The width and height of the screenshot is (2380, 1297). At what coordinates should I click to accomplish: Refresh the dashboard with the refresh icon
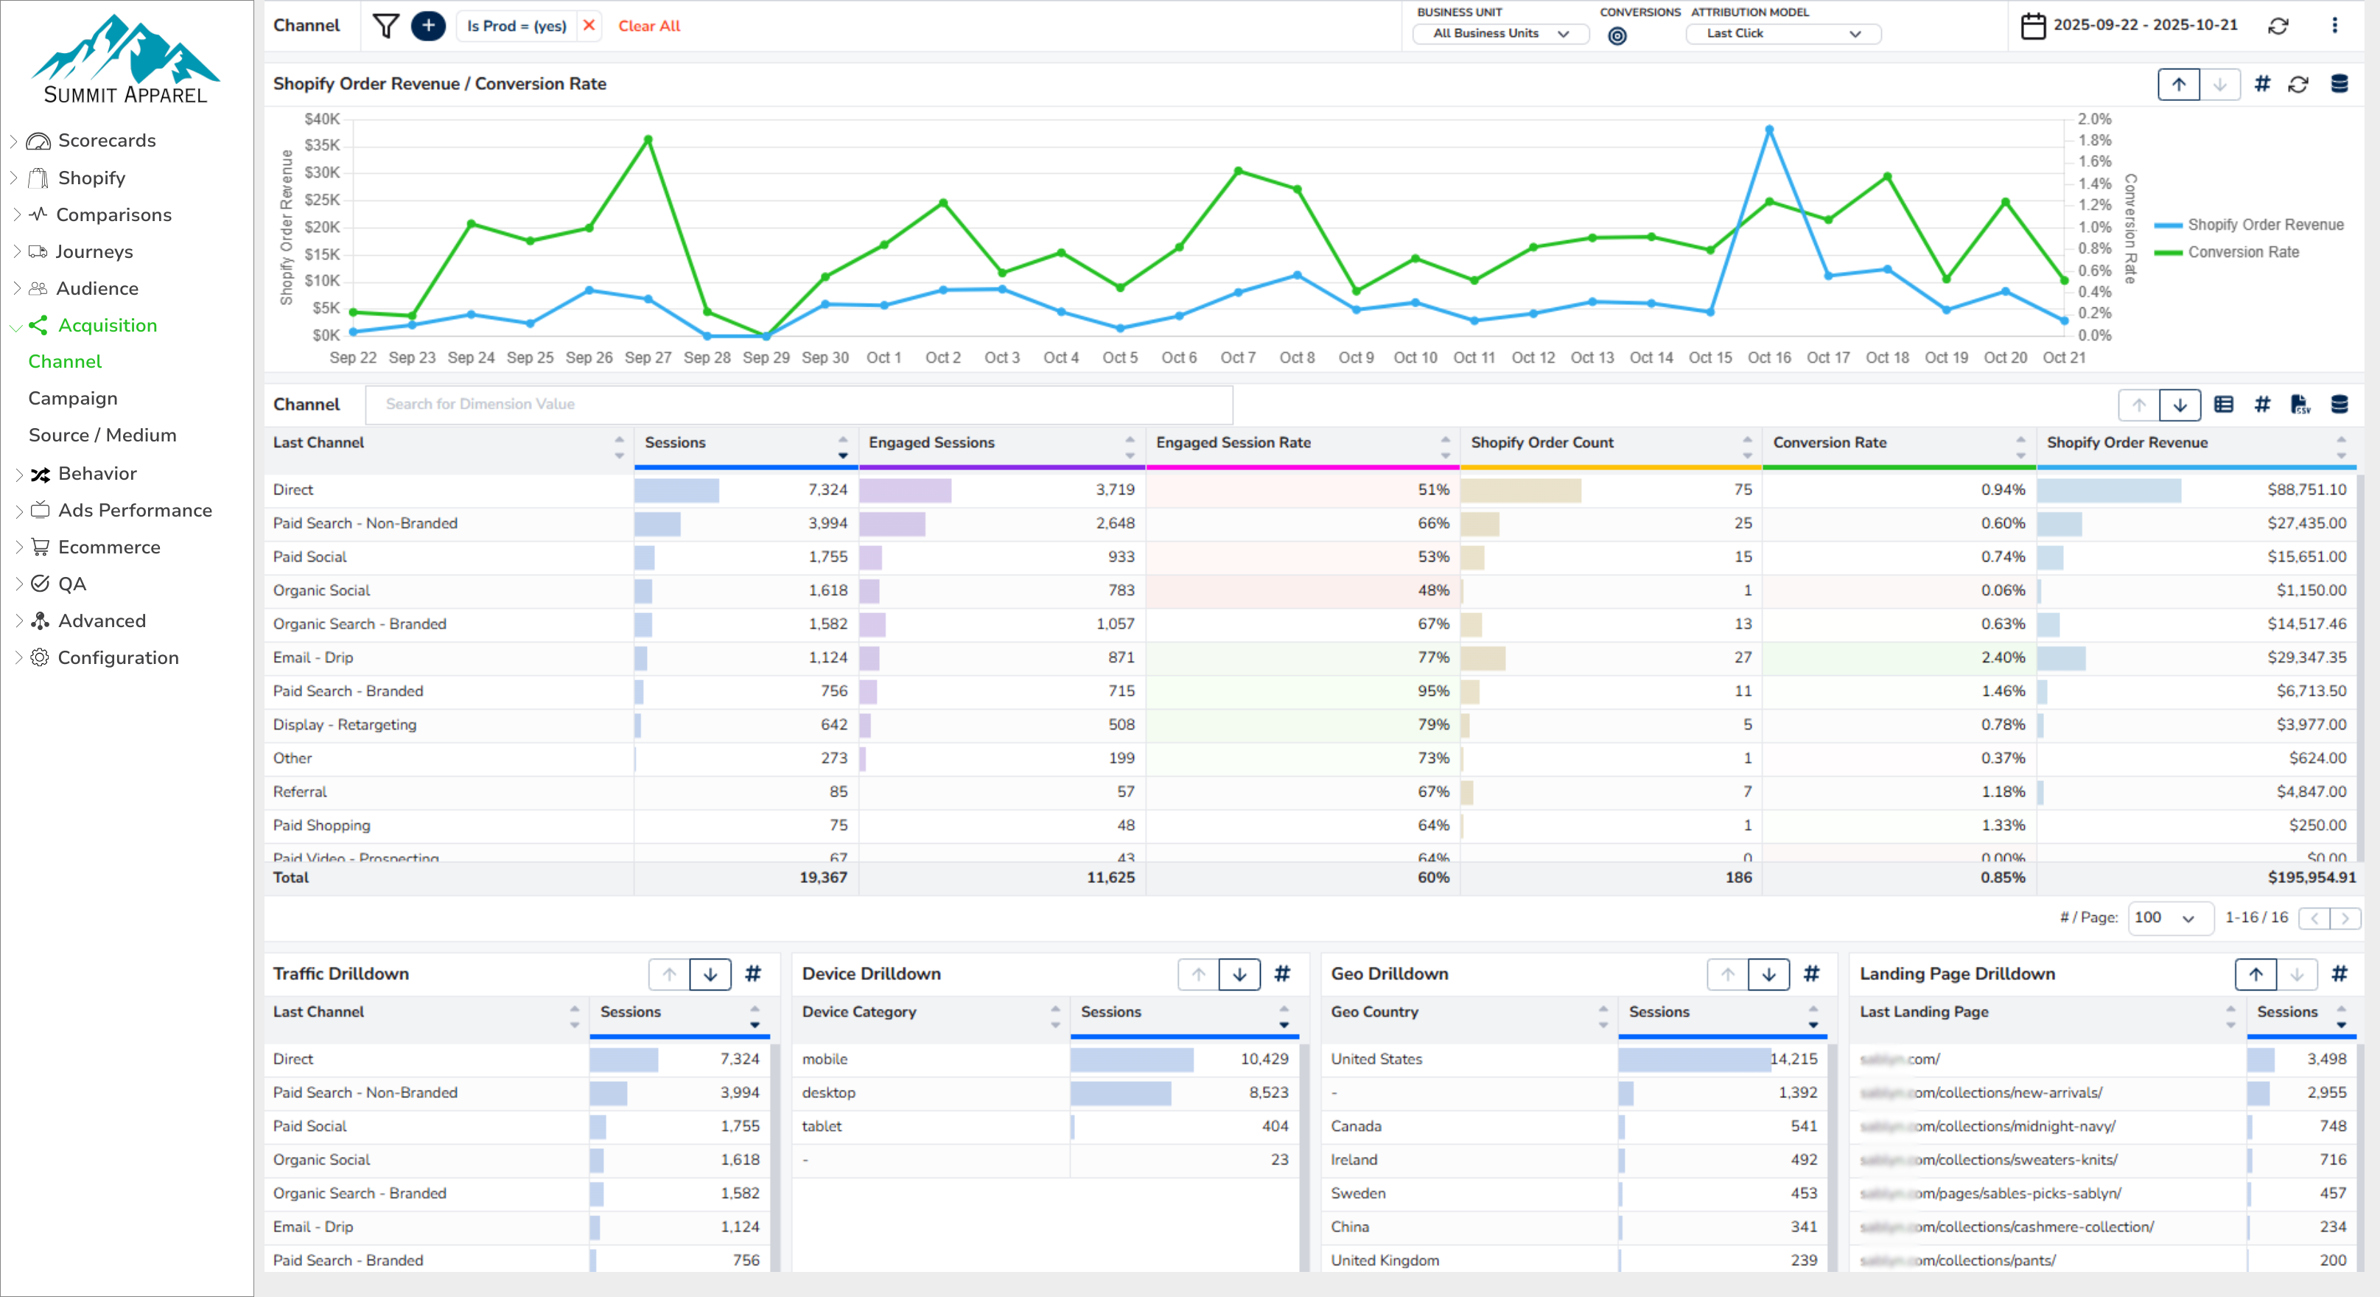point(2278,26)
